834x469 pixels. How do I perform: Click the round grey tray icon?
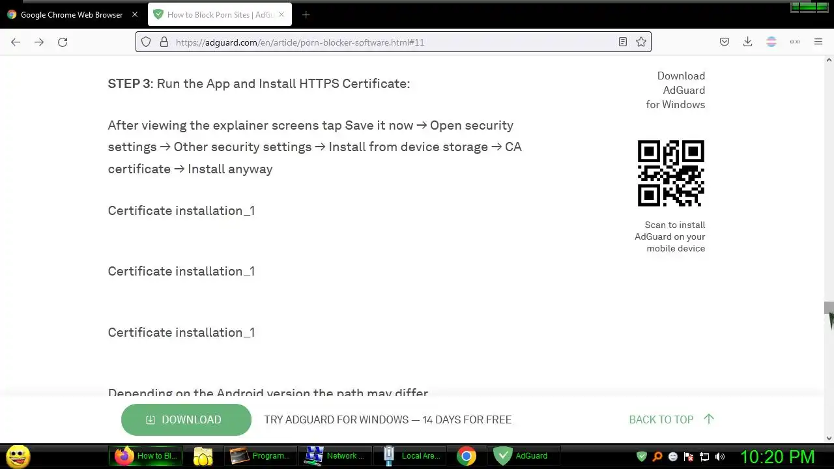(673, 457)
